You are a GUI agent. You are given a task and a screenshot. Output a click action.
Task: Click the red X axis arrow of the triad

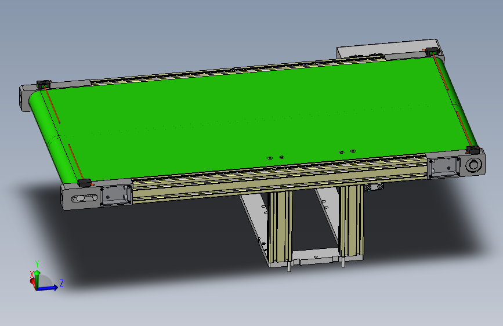[x=33, y=283]
